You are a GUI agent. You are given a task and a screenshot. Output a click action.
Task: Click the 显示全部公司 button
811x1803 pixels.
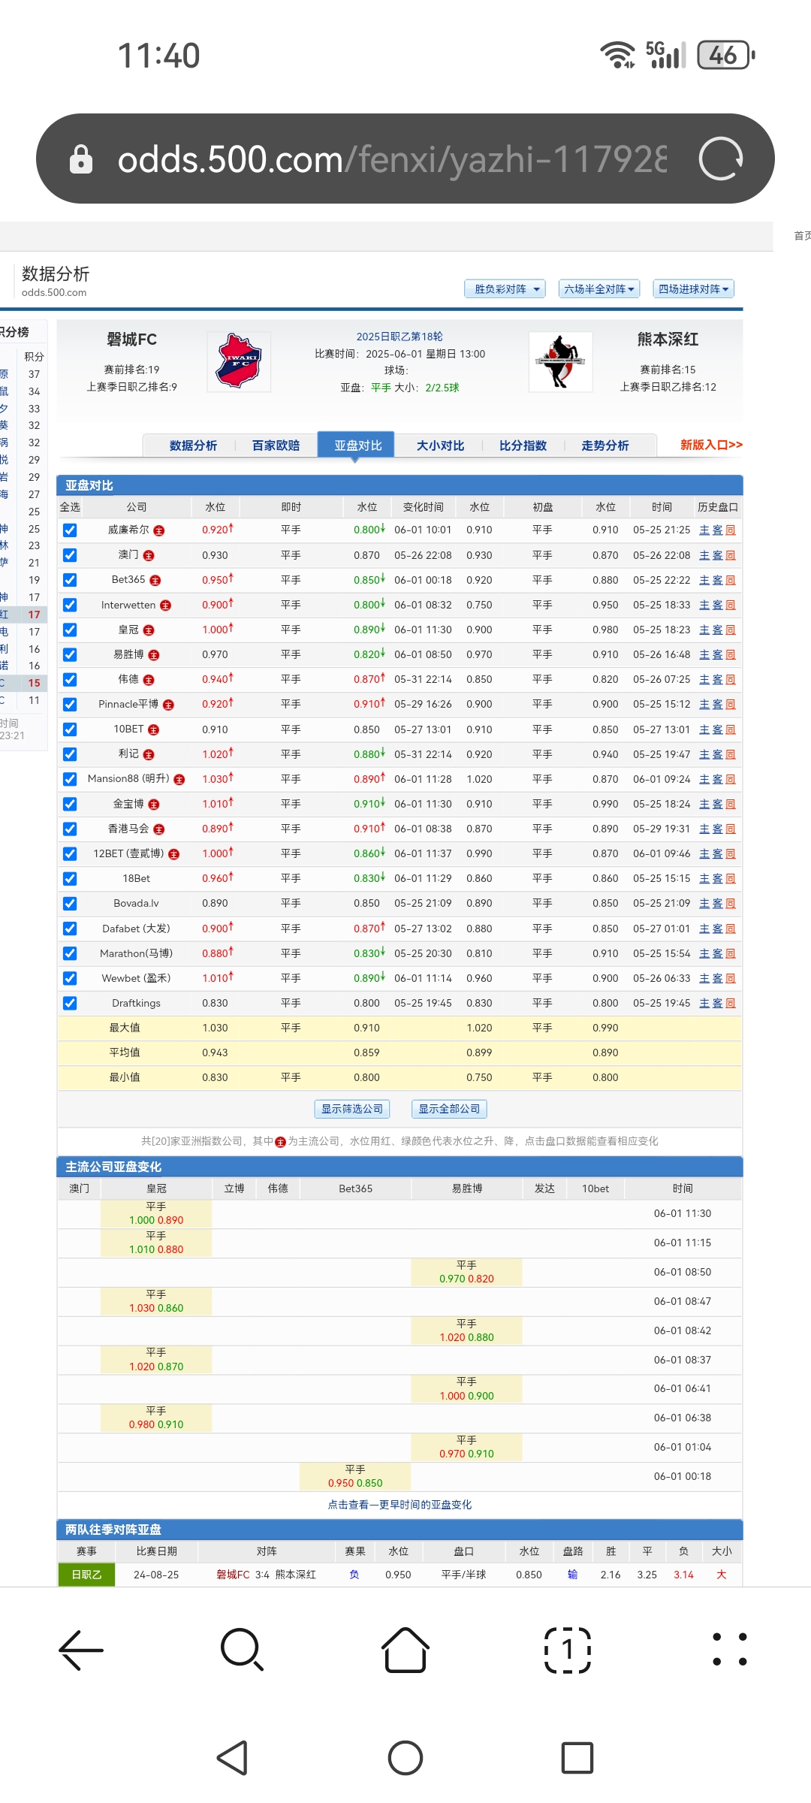pyautogui.click(x=449, y=1109)
